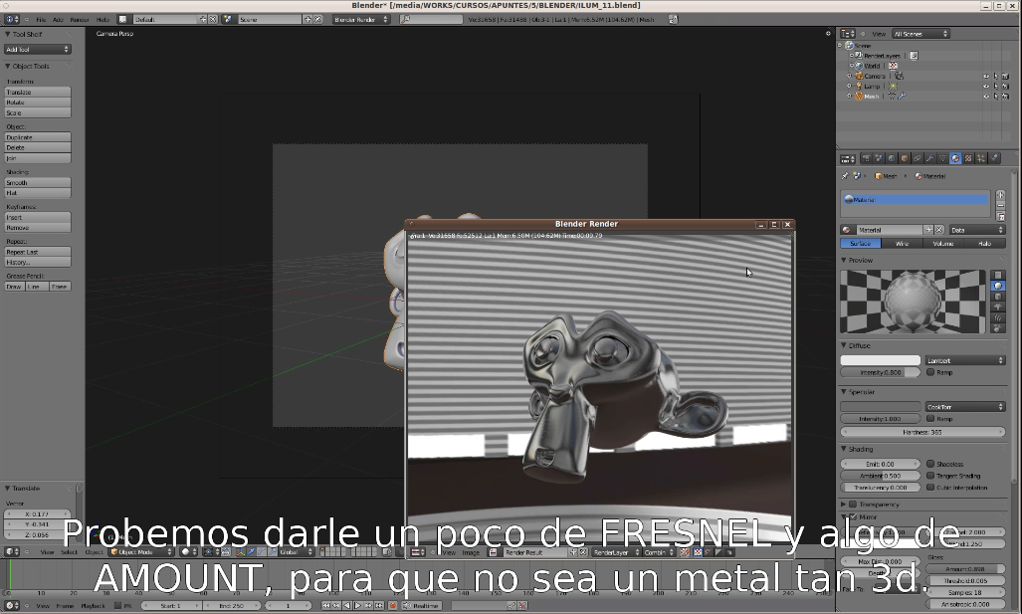
Task: Click the Lamp data icon in outliner
Action: point(893,86)
